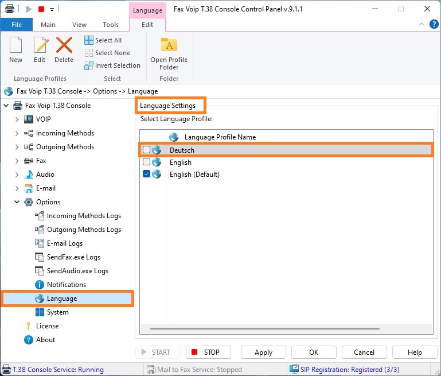Click Select None in the ribbon
441x376 pixels.
click(x=107, y=53)
